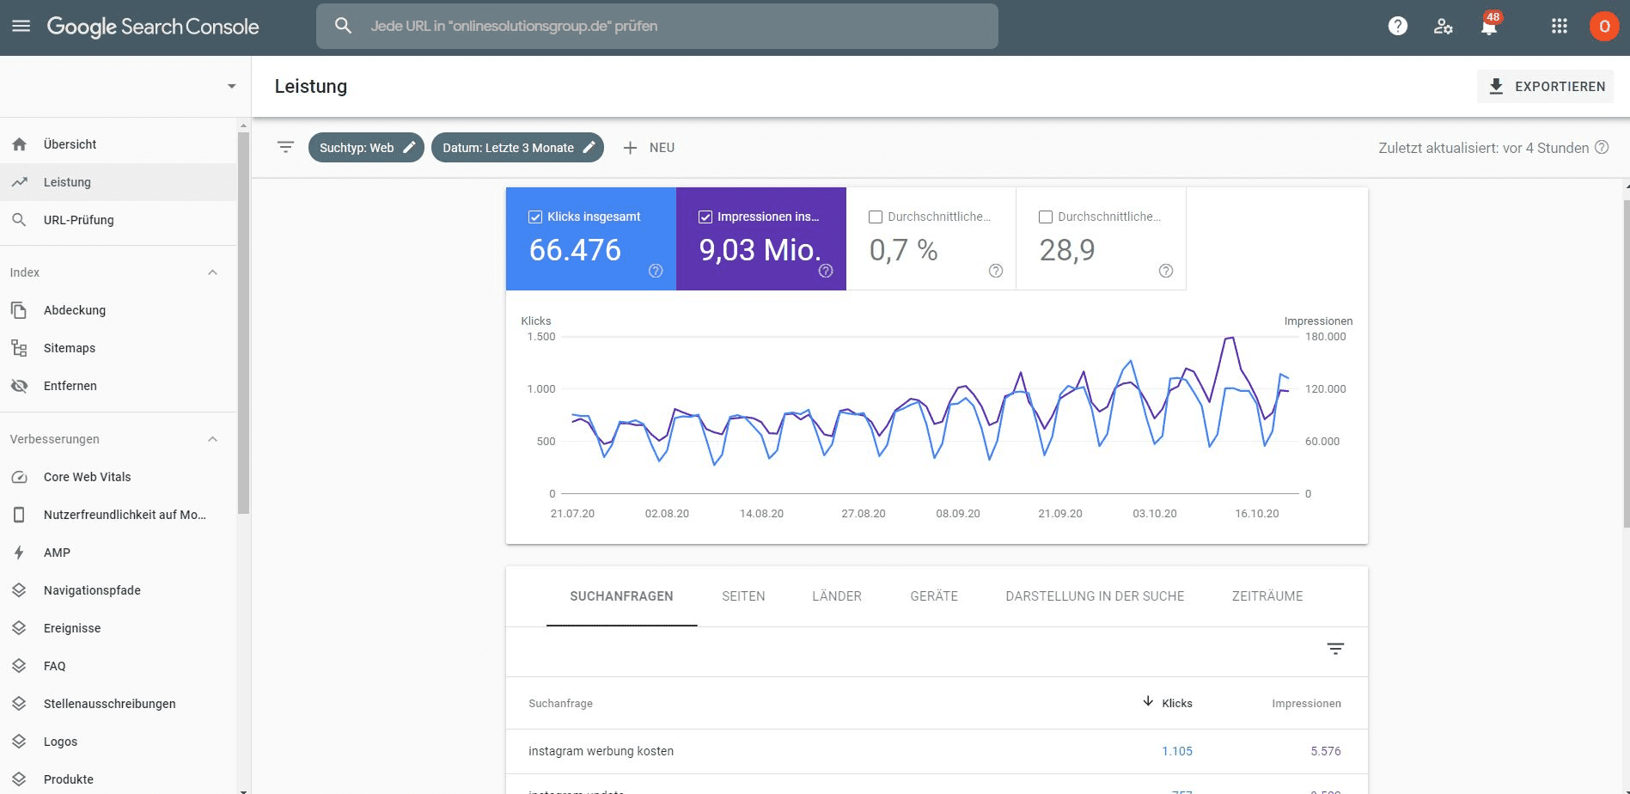Collapse the Index sidebar section
The height and width of the screenshot is (794, 1630).
213,272
